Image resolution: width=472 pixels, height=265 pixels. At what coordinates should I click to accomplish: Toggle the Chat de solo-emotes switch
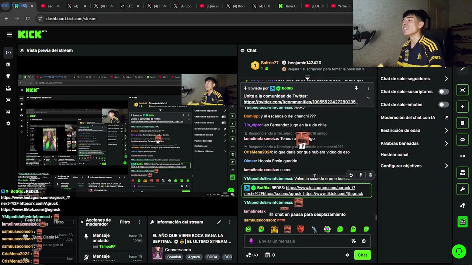click(444, 105)
